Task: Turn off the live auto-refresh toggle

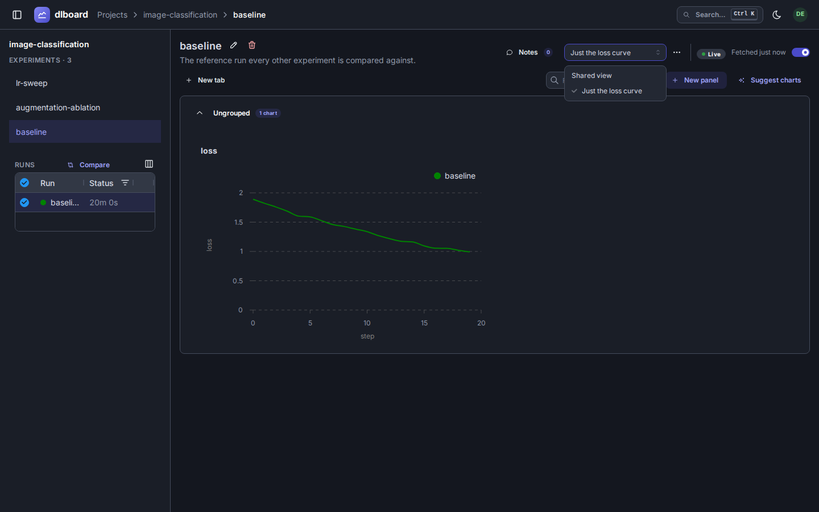Action: pos(801,52)
